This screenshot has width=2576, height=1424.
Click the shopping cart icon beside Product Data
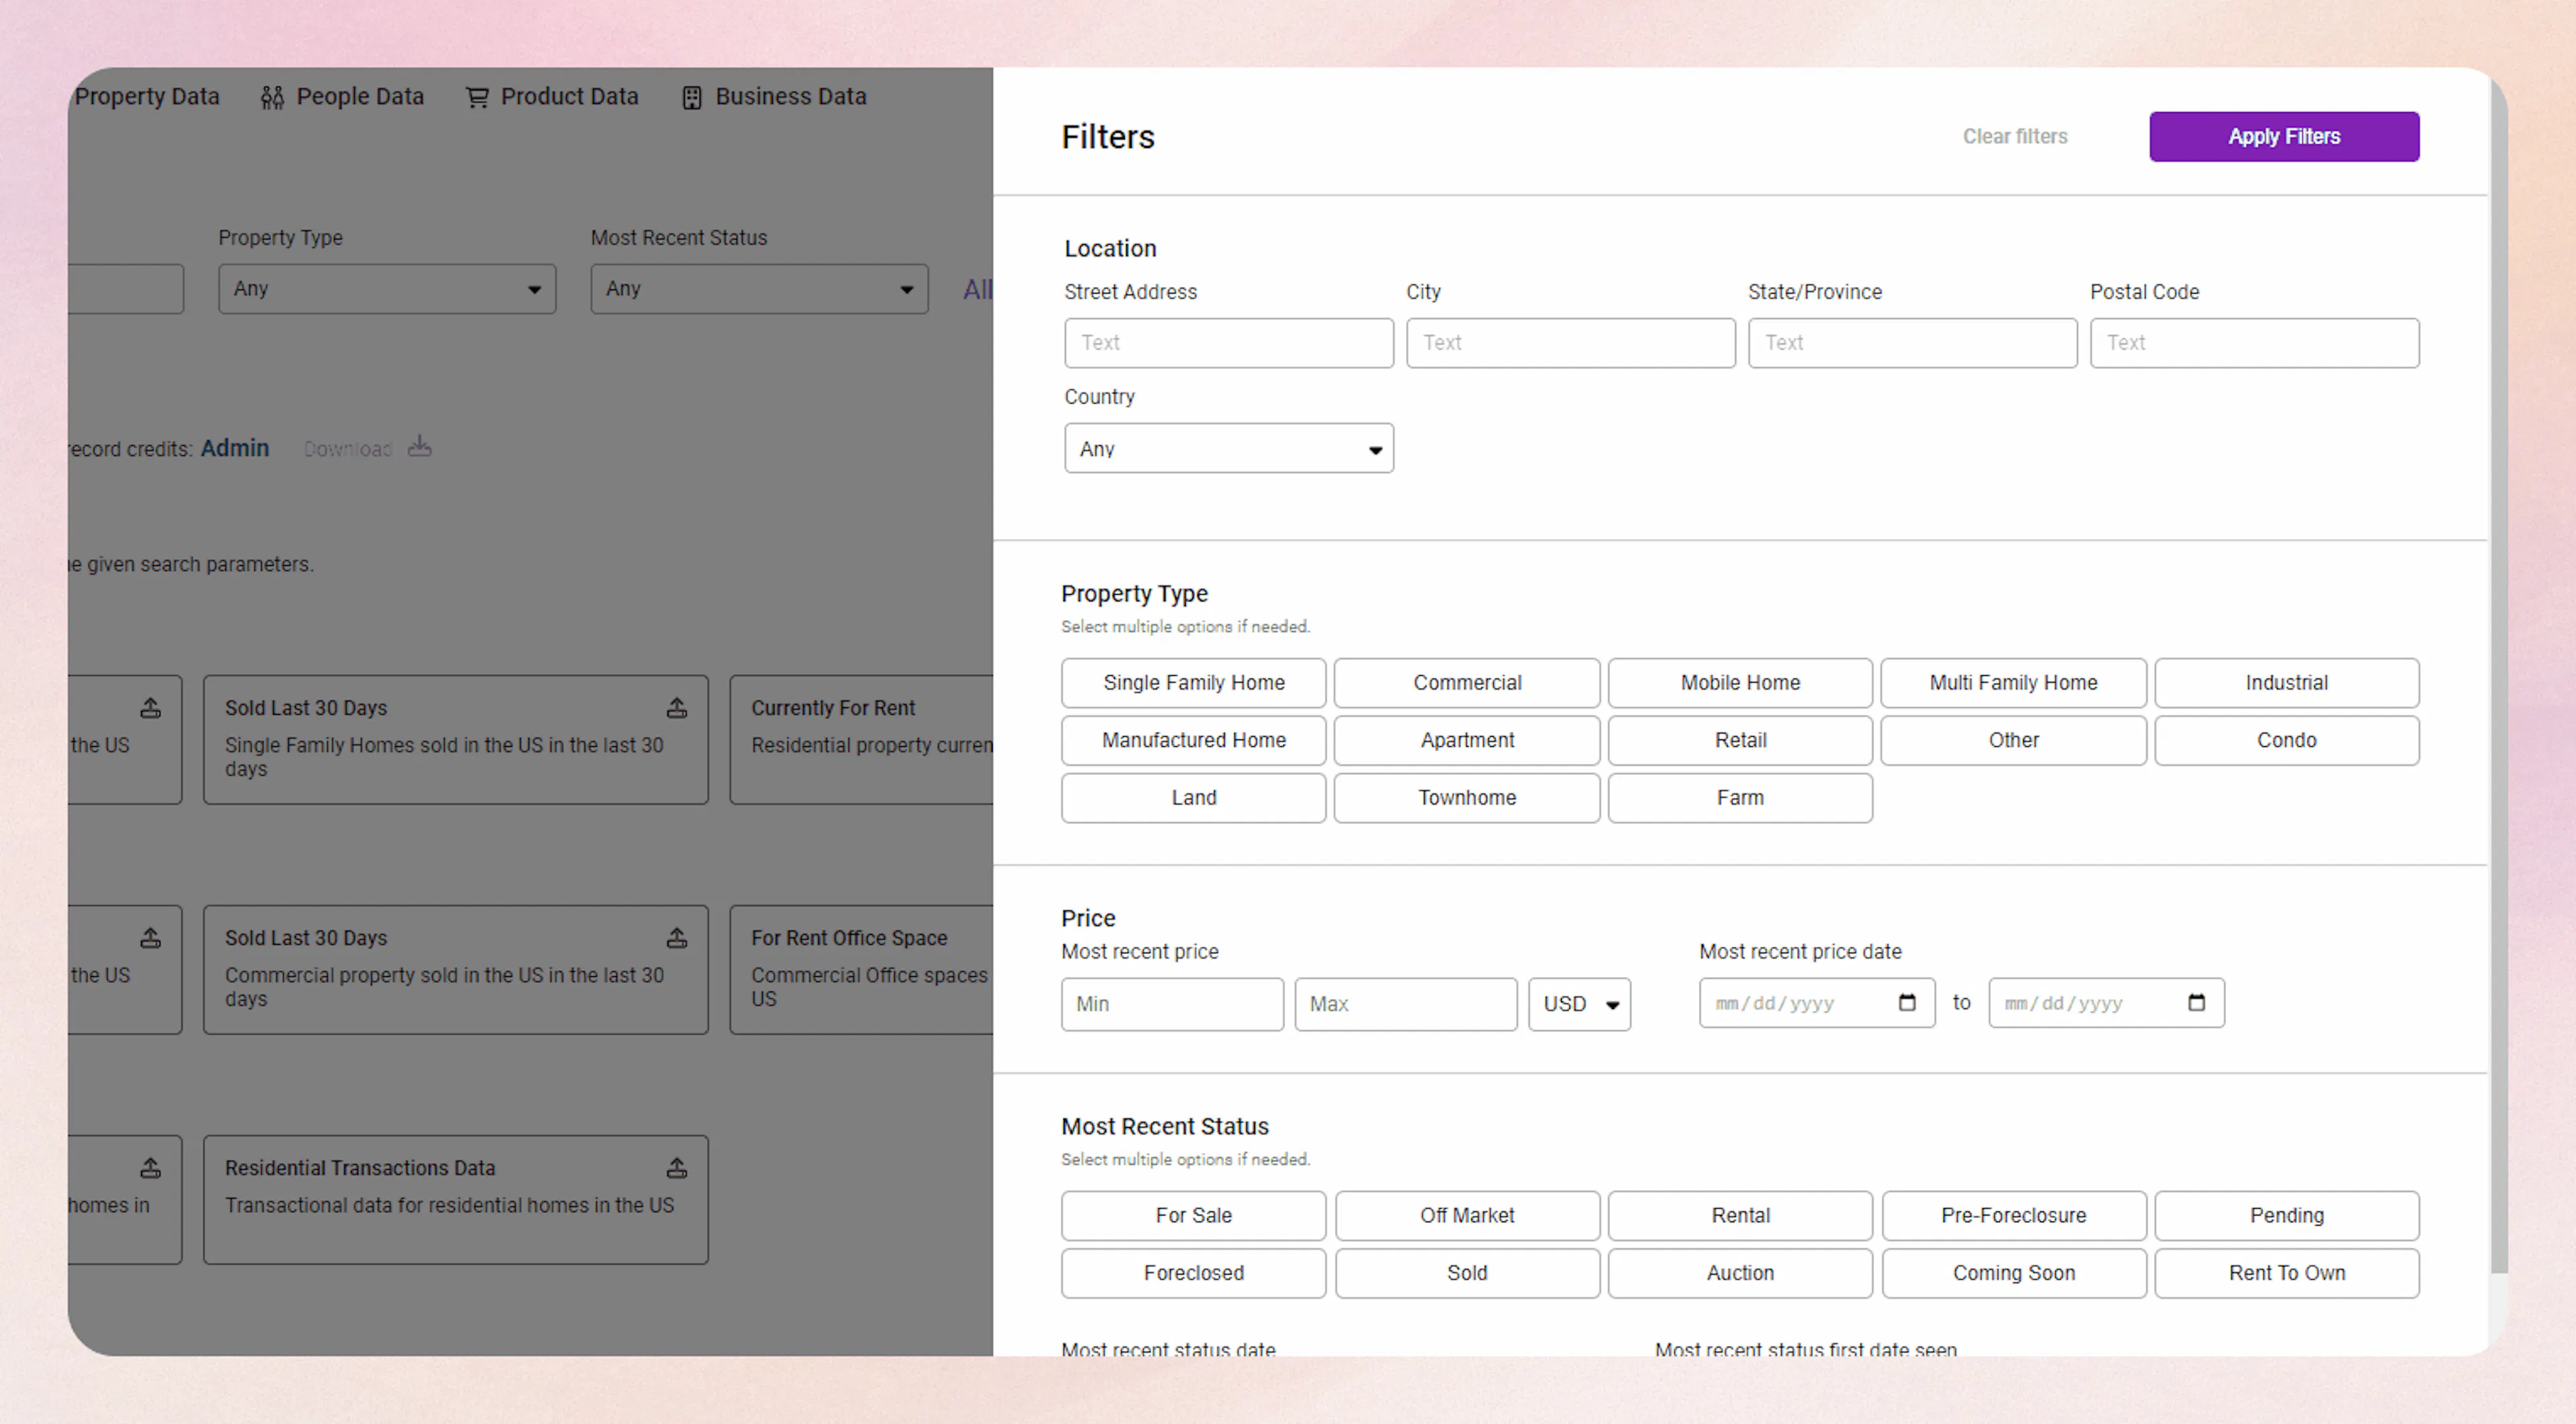478,96
